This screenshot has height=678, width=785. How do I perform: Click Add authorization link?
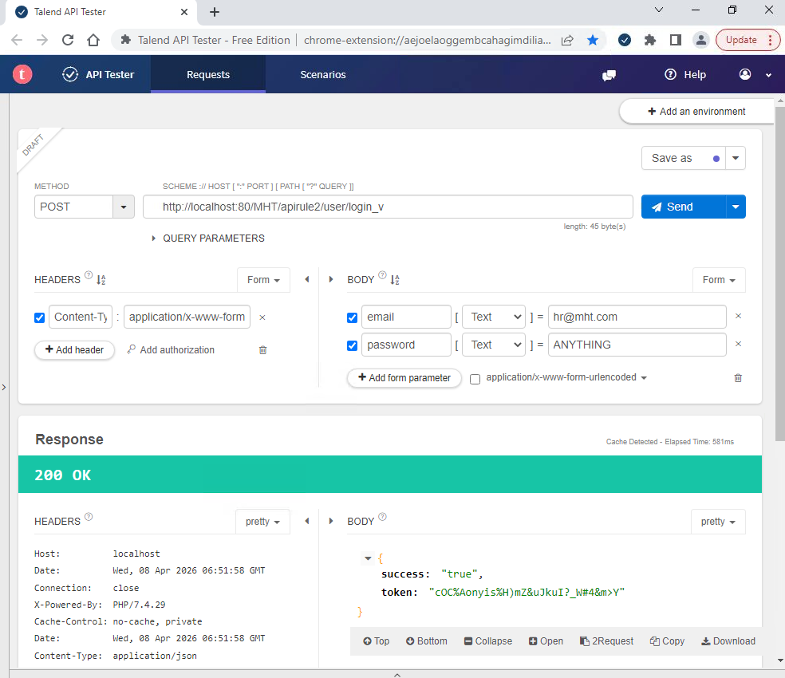pyautogui.click(x=171, y=350)
